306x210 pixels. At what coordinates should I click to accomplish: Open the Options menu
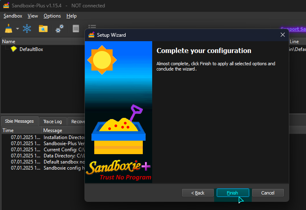52,16
